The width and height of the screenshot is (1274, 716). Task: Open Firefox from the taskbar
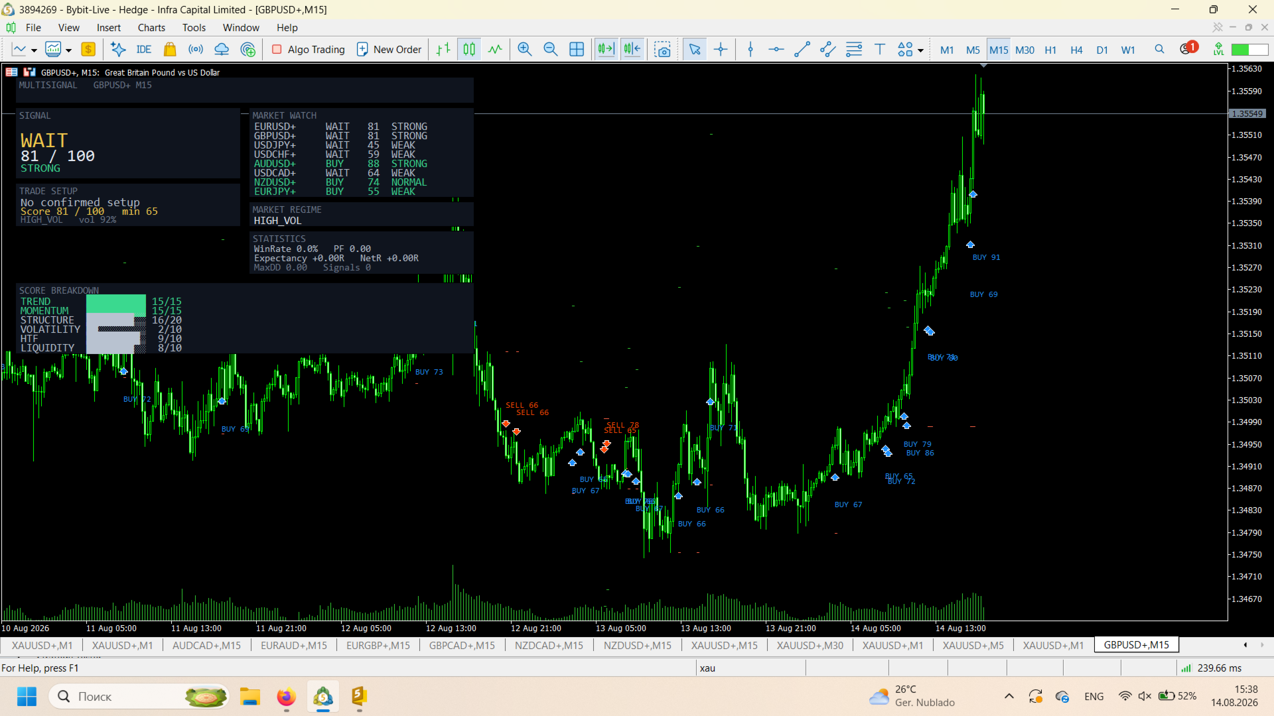click(286, 696)
